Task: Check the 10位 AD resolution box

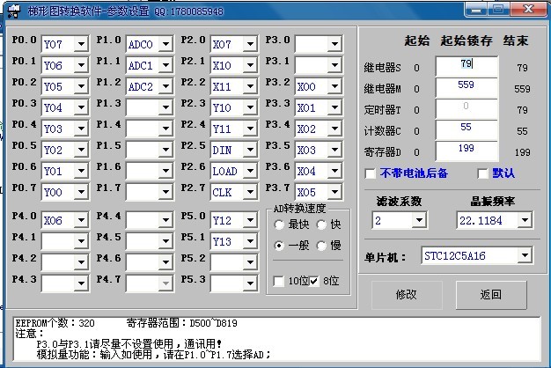Action: pos(279,281)
